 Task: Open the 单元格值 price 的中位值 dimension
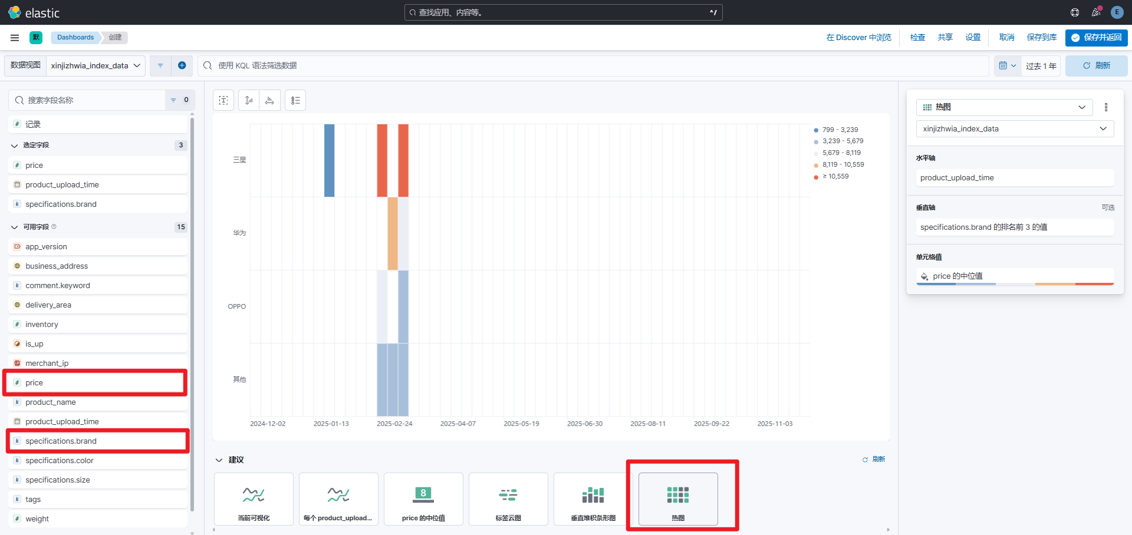(1015, 276)
